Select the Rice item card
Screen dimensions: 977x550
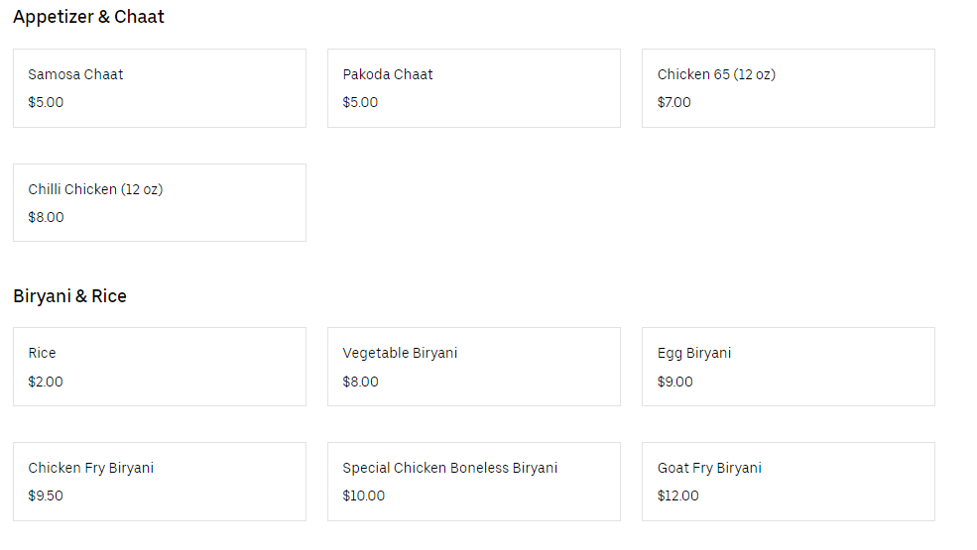pyautogui.click(x=159, y=367)
